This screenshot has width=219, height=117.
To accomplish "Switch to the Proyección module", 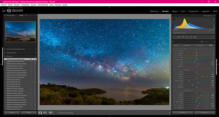I will 193,11.
